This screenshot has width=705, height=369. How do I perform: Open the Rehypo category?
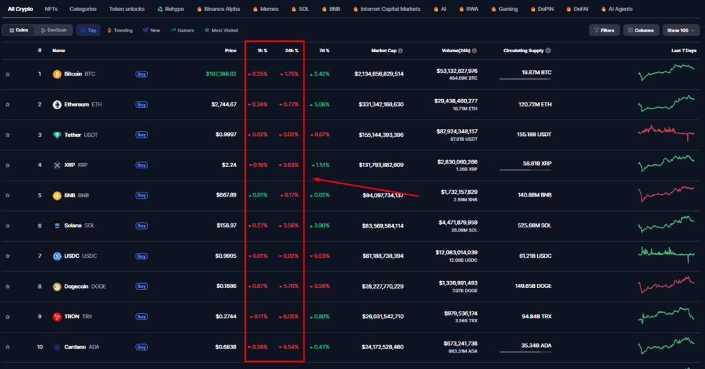171,9
